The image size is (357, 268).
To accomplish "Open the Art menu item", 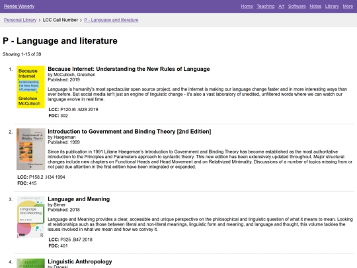I will coord(281,7).
